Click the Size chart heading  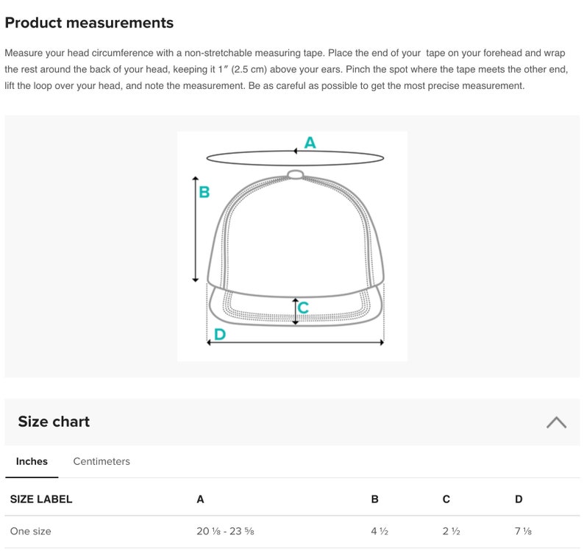click(x=54, y=422)
